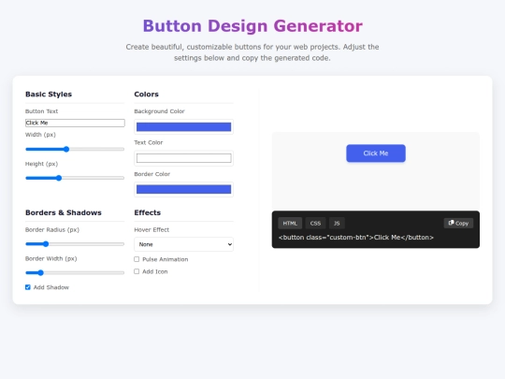Switch to the HTML code tab
The height and width of the screenshot is (379, 505).
coord(290,223)
